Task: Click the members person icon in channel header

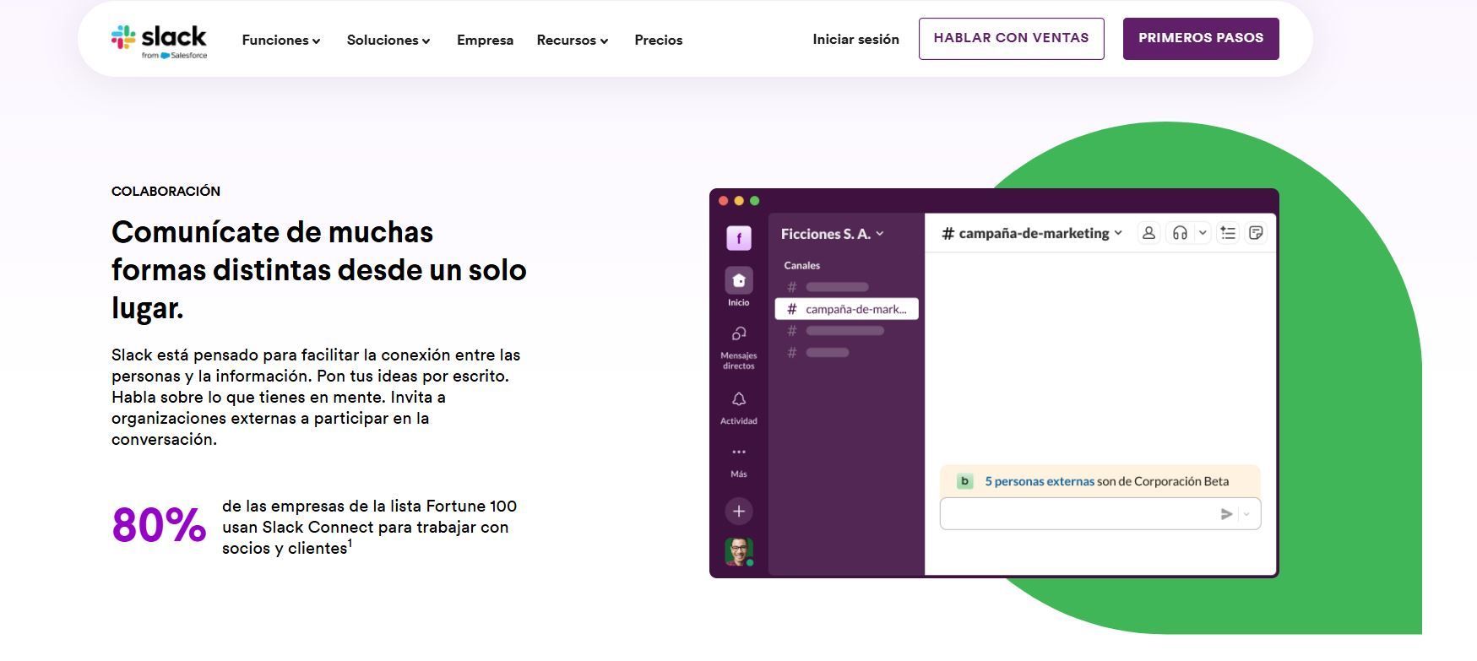Action: [1148, 233]
